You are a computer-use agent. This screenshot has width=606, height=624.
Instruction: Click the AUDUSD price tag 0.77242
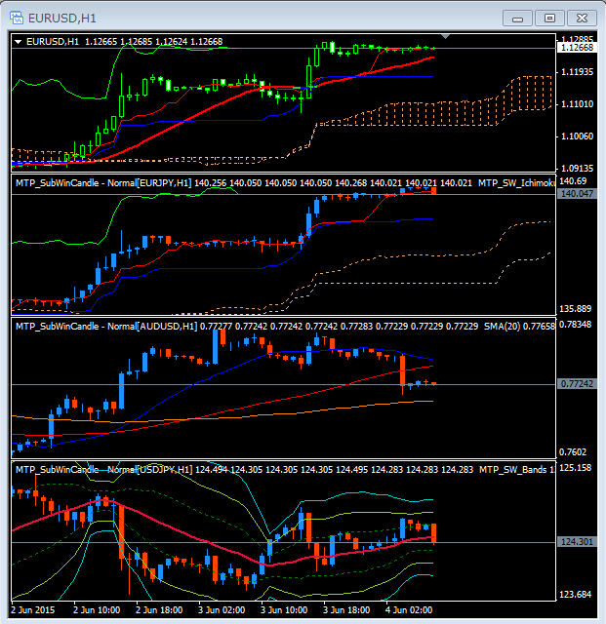pyautogui.click(x=577, y=384)
